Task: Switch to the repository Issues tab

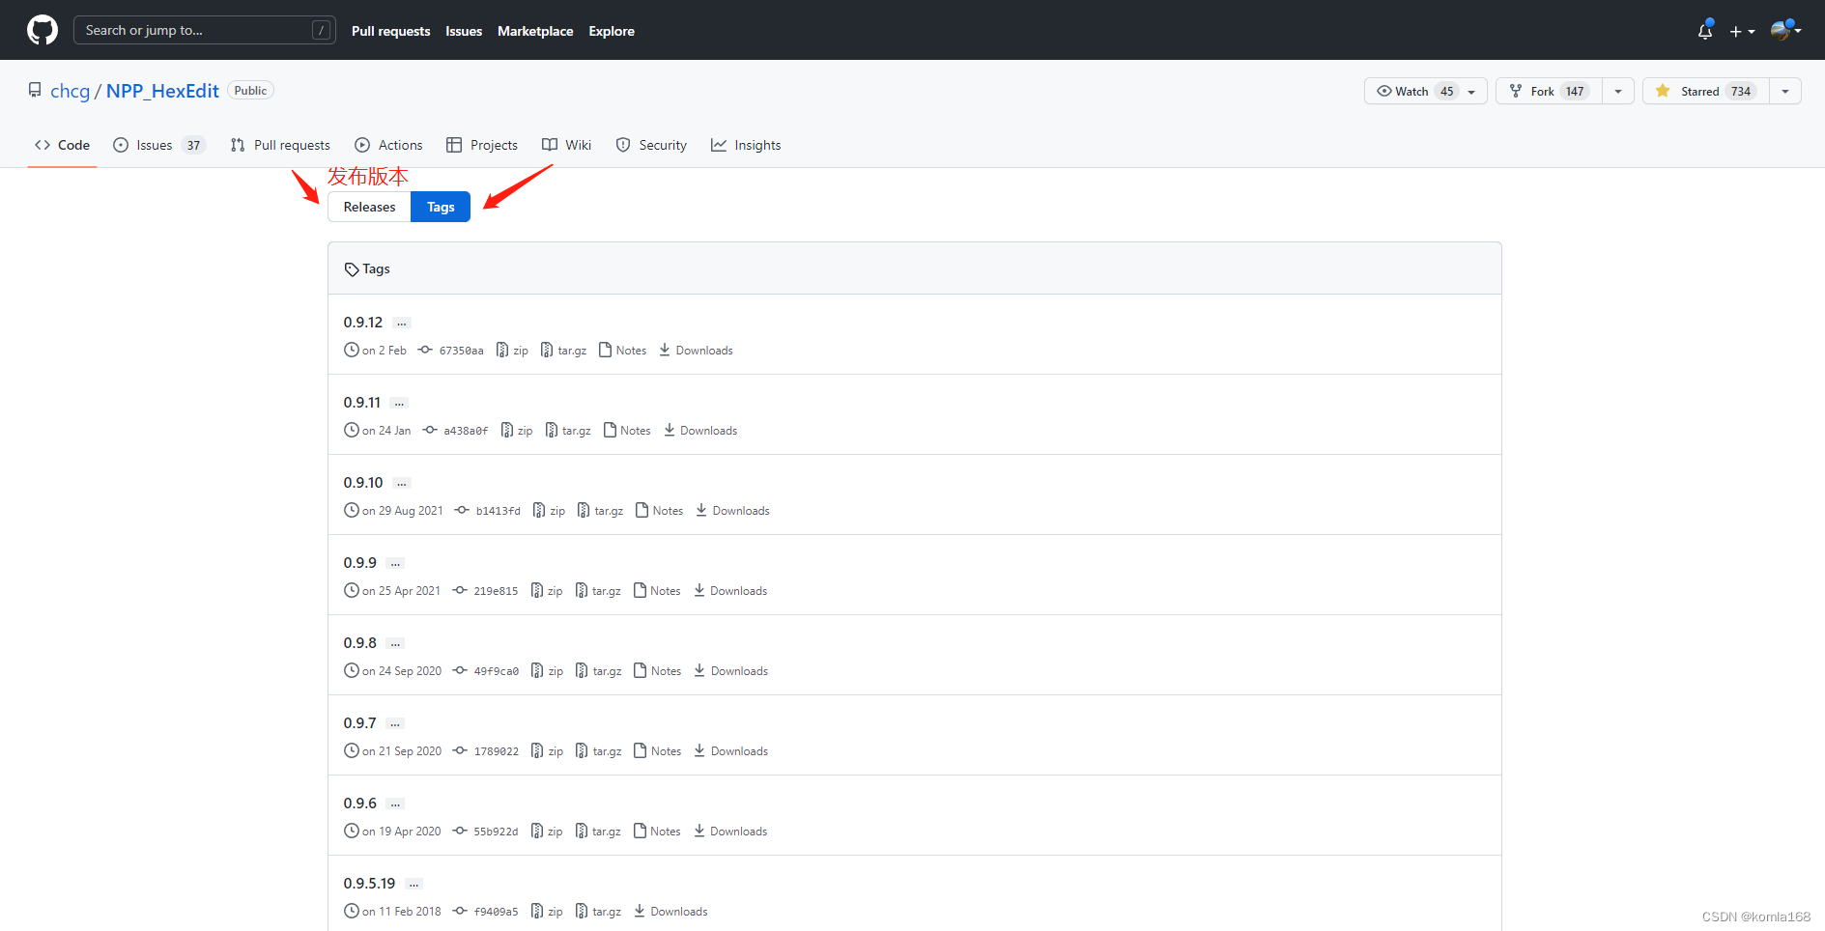Action: (158, 145)
